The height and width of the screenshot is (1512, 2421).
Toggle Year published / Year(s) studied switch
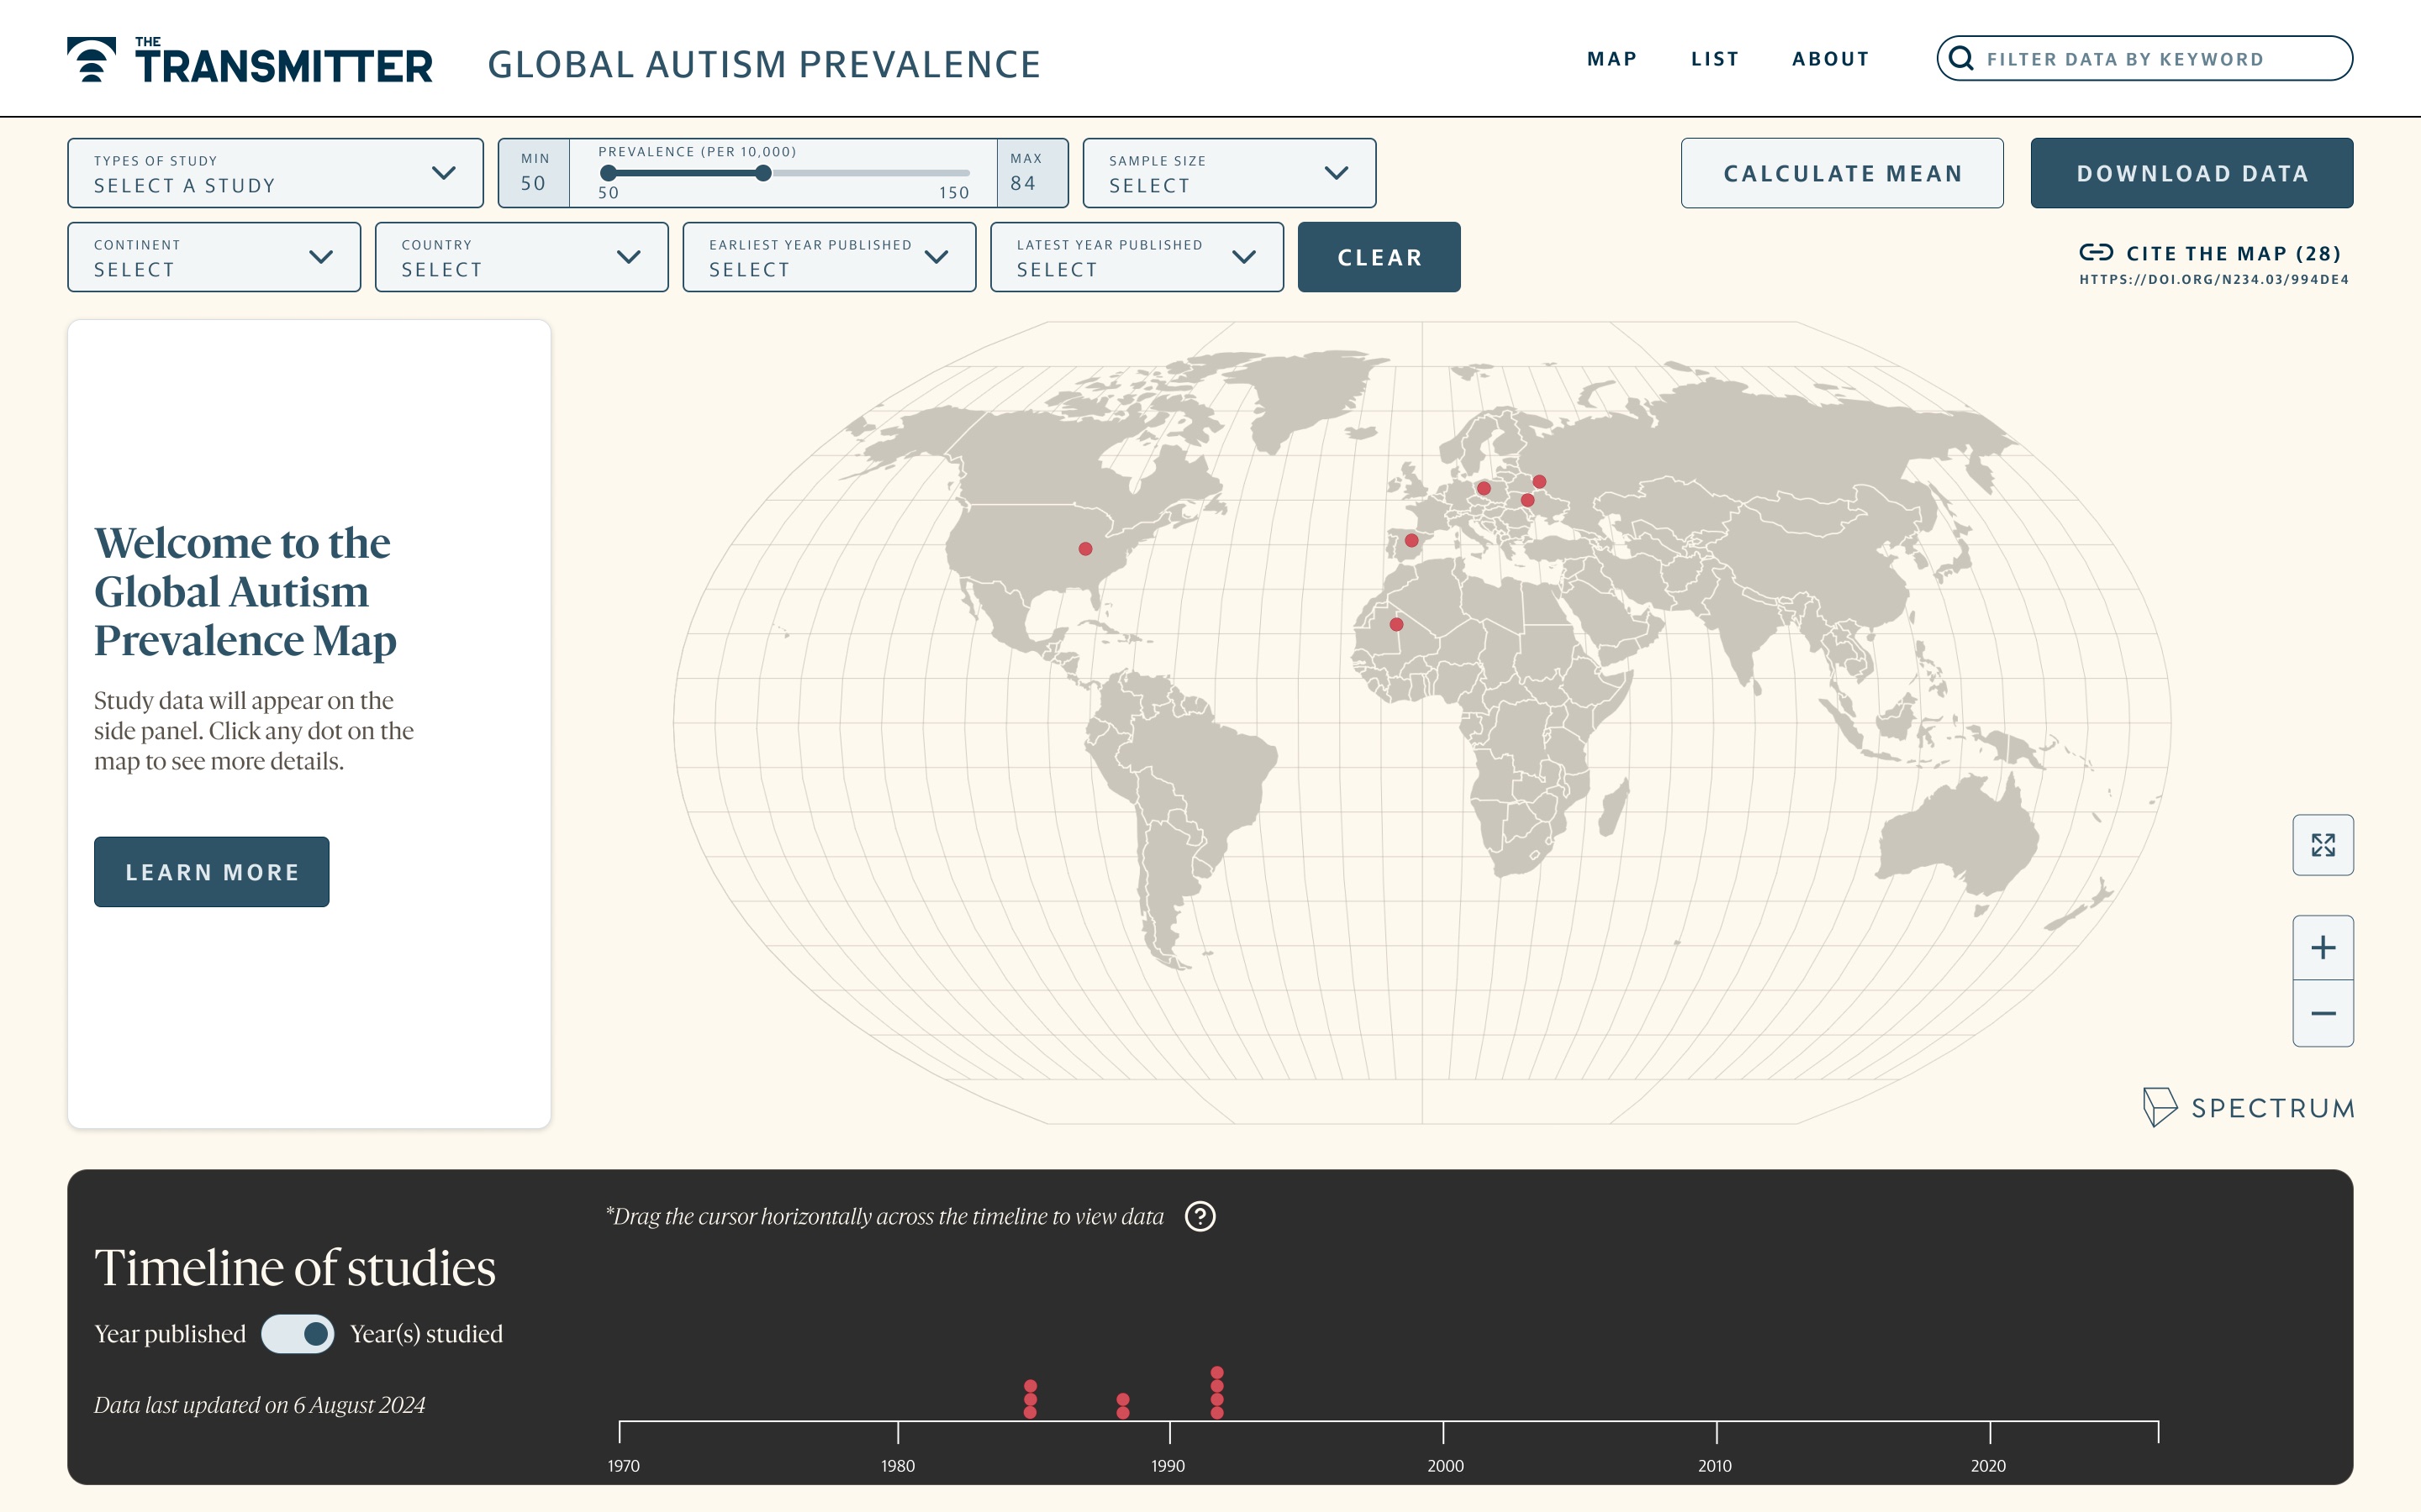[297, 1333]
